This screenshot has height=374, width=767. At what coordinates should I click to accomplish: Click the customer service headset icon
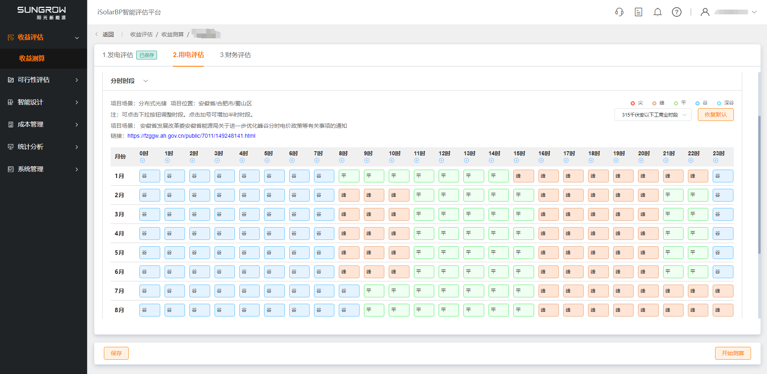(619, 12)
